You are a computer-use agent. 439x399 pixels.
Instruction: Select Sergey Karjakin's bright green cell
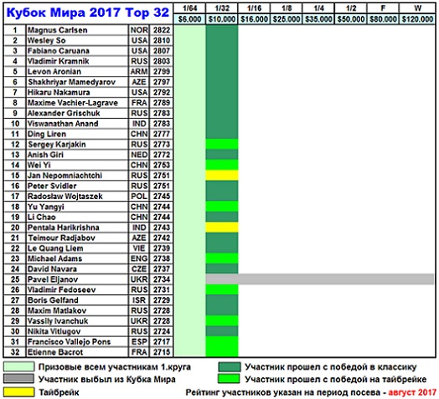coord(222,144)
